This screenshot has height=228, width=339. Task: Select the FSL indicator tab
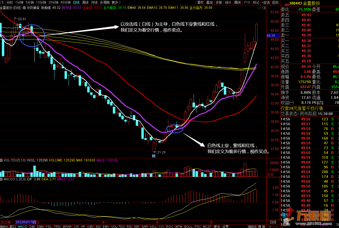click(x=49, y=226)
